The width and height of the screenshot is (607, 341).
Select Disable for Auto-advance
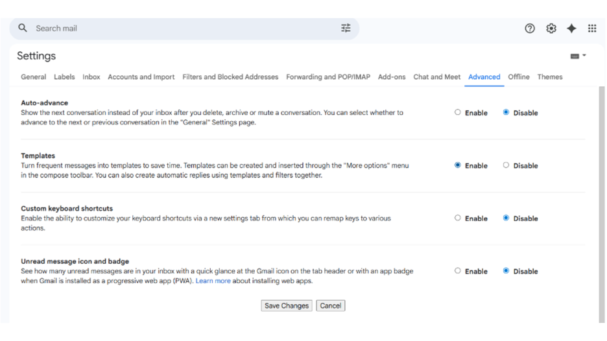506,112
